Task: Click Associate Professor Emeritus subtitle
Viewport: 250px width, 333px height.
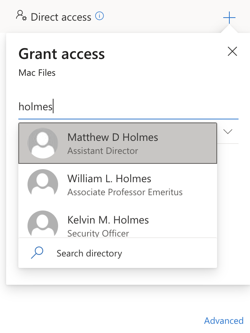Action: tap(125, 192)
